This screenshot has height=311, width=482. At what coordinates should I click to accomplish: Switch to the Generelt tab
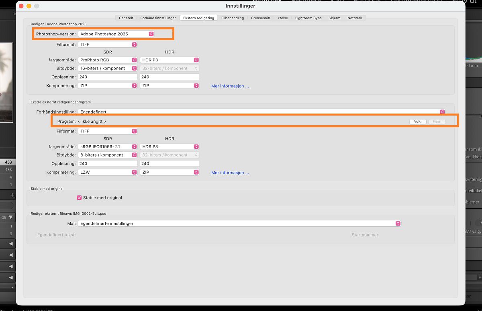pyautogui.click(x=126, y=18)
